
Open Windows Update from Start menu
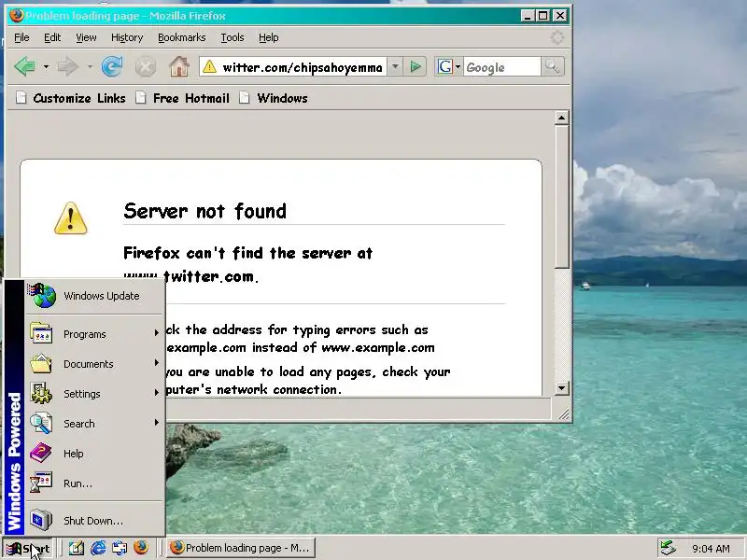[x=95, y=296]
